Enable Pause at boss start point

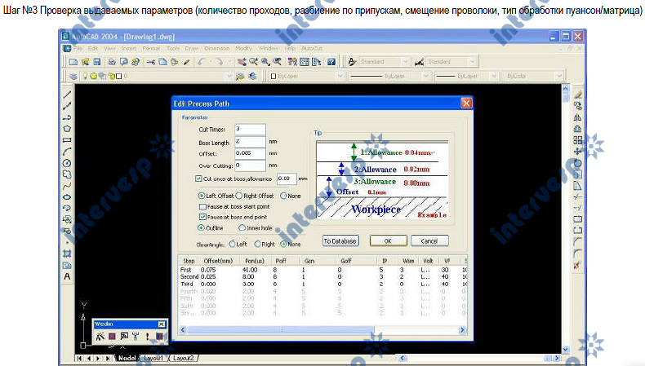[x=202, y=207]
